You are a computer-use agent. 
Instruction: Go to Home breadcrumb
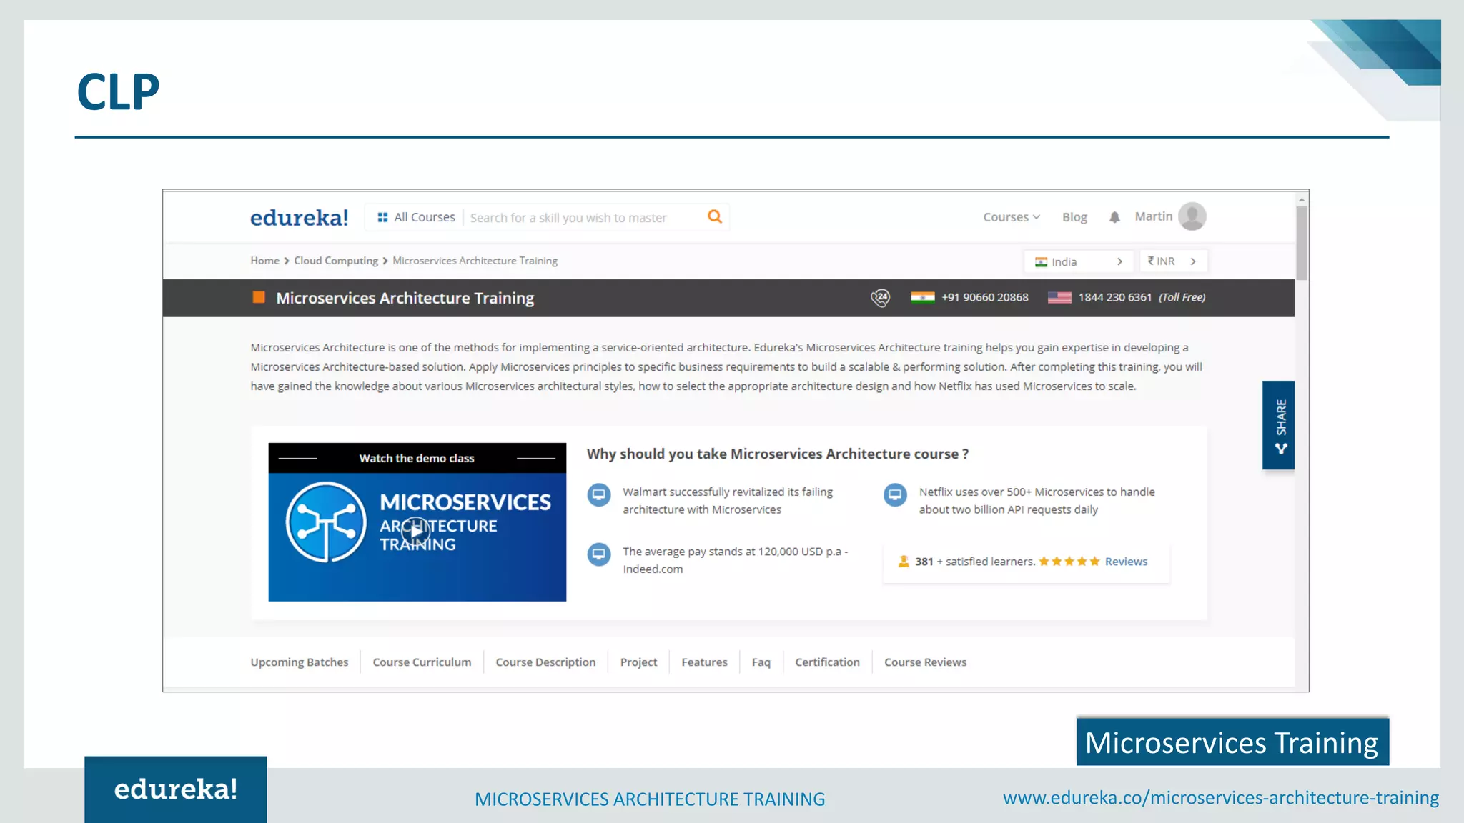pos(264,261)
